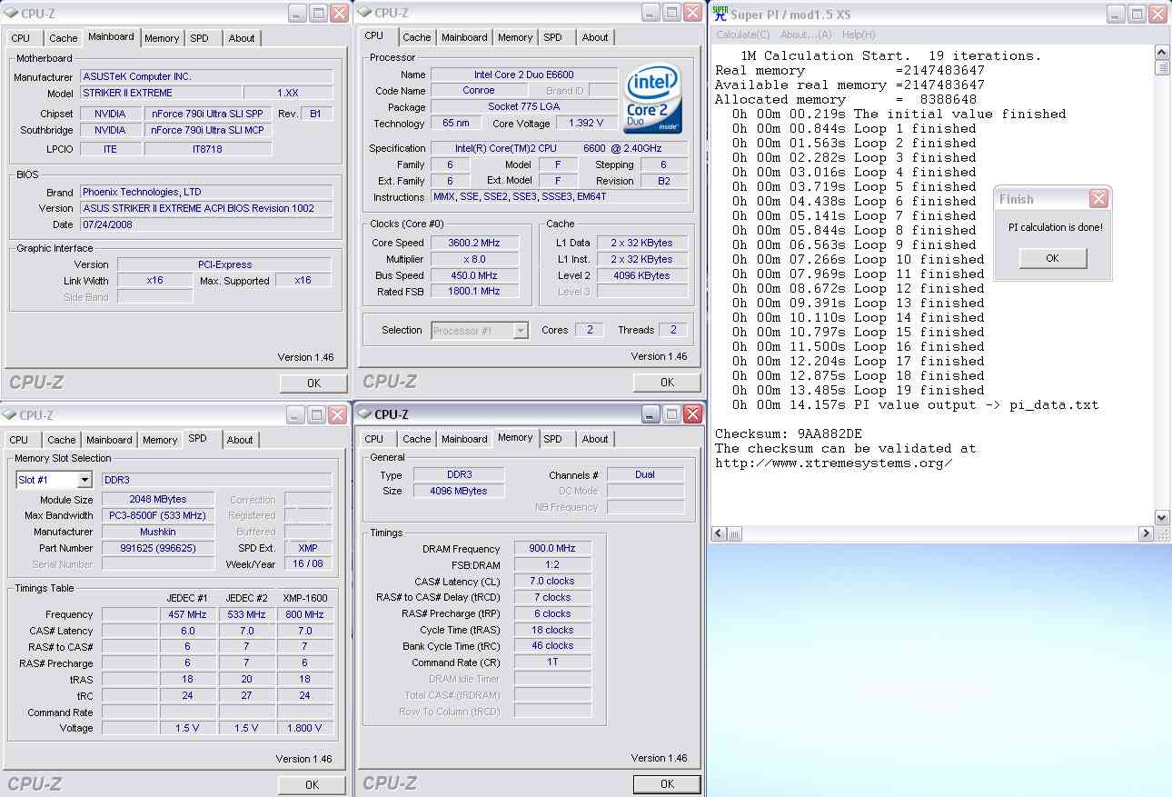
Task: Open Help(H) menu in Super PI
Action: click(859, 35)
